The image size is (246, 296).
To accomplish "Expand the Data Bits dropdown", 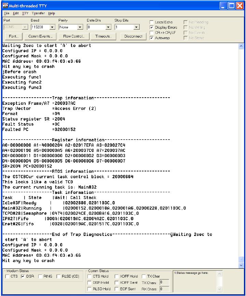I will tap(109, 27).
